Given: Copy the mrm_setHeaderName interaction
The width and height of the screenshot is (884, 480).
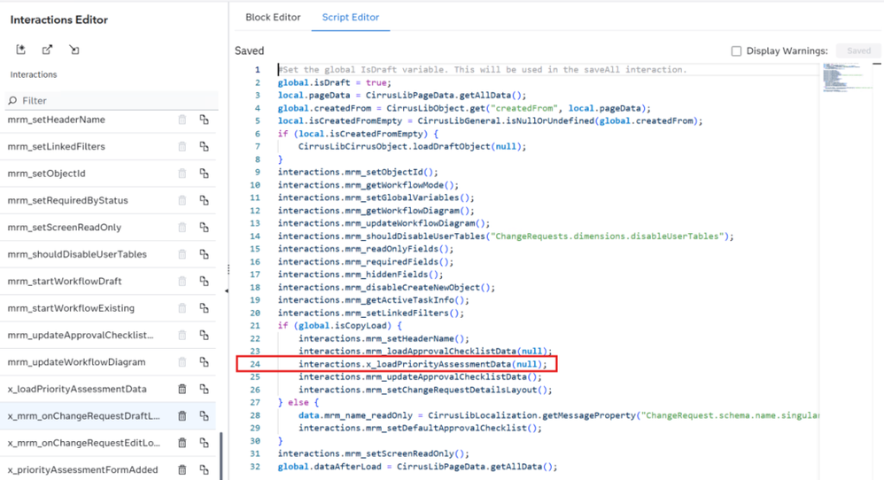Looking at the screenshot, I should click(204, 120).
